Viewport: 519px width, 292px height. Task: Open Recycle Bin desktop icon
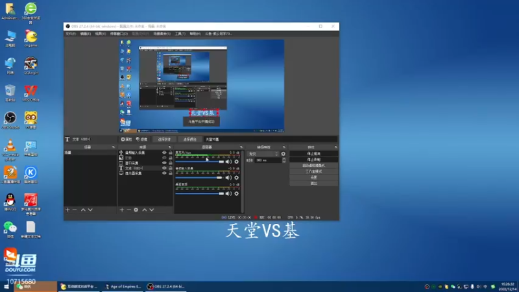[x=10, y=93]
